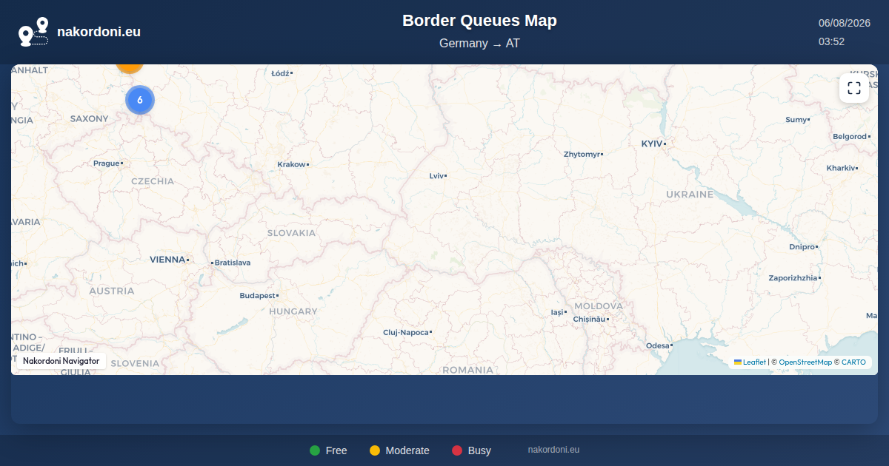Open the Leaflet attribution link
The height and width of the screenshot is (466, 889).
[750, 362]
